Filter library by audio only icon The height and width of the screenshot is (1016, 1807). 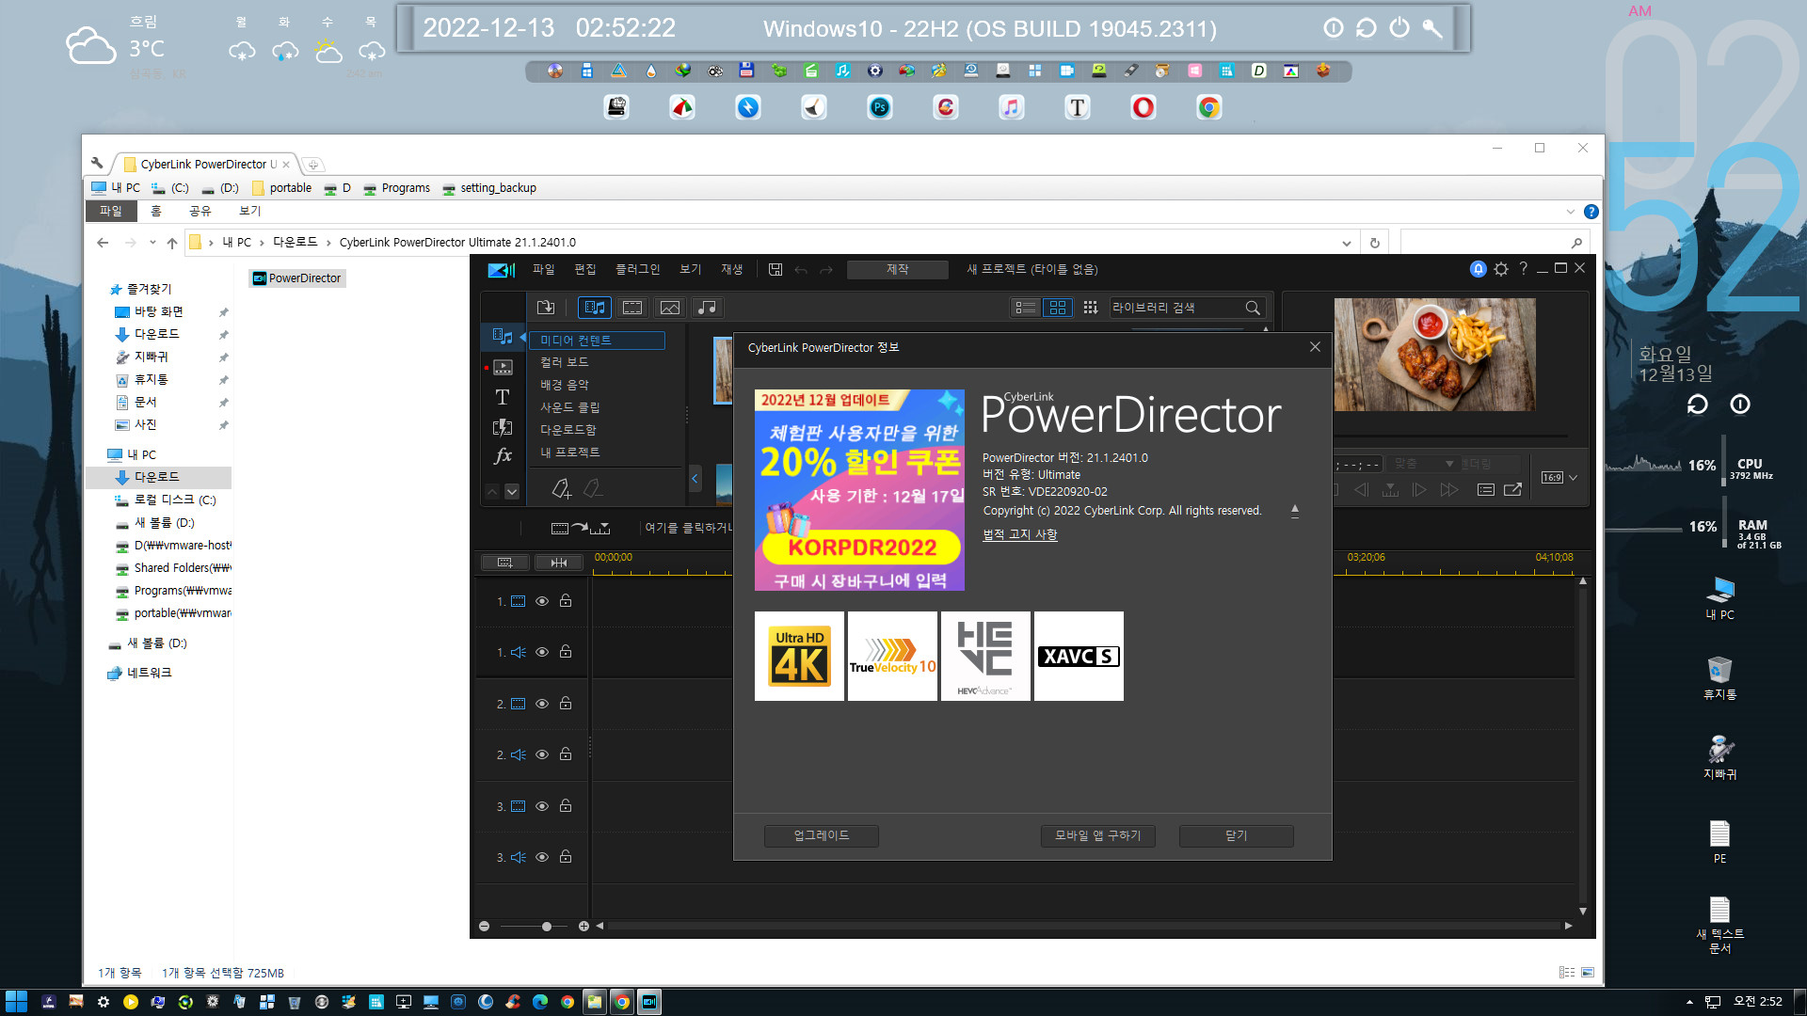click(x=707, y=308)
